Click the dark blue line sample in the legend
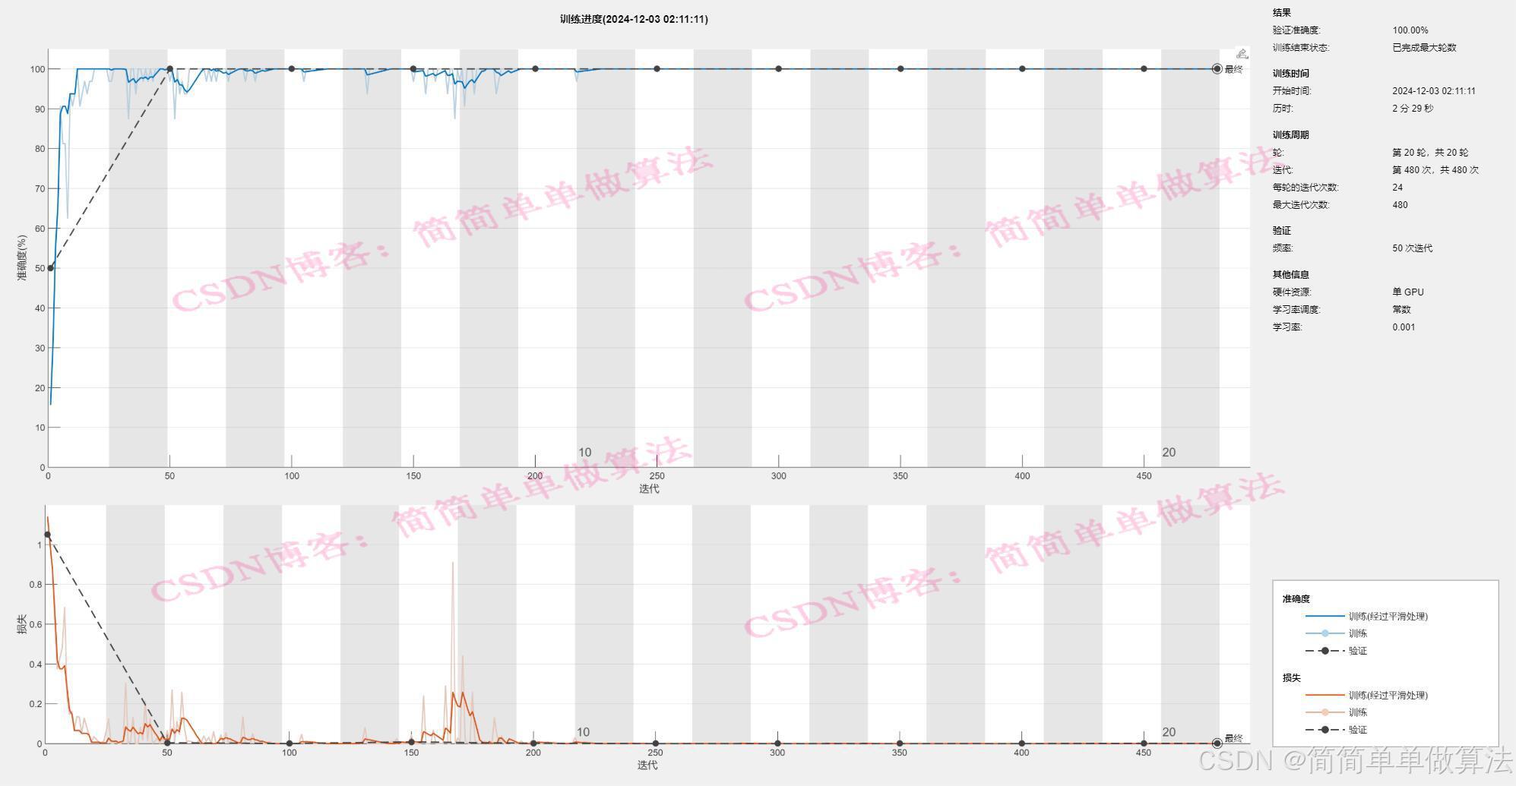 click(x=1325, y=616)
